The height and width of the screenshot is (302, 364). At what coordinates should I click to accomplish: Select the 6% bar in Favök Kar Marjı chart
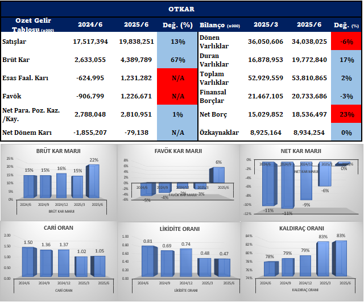click(217, 175)
